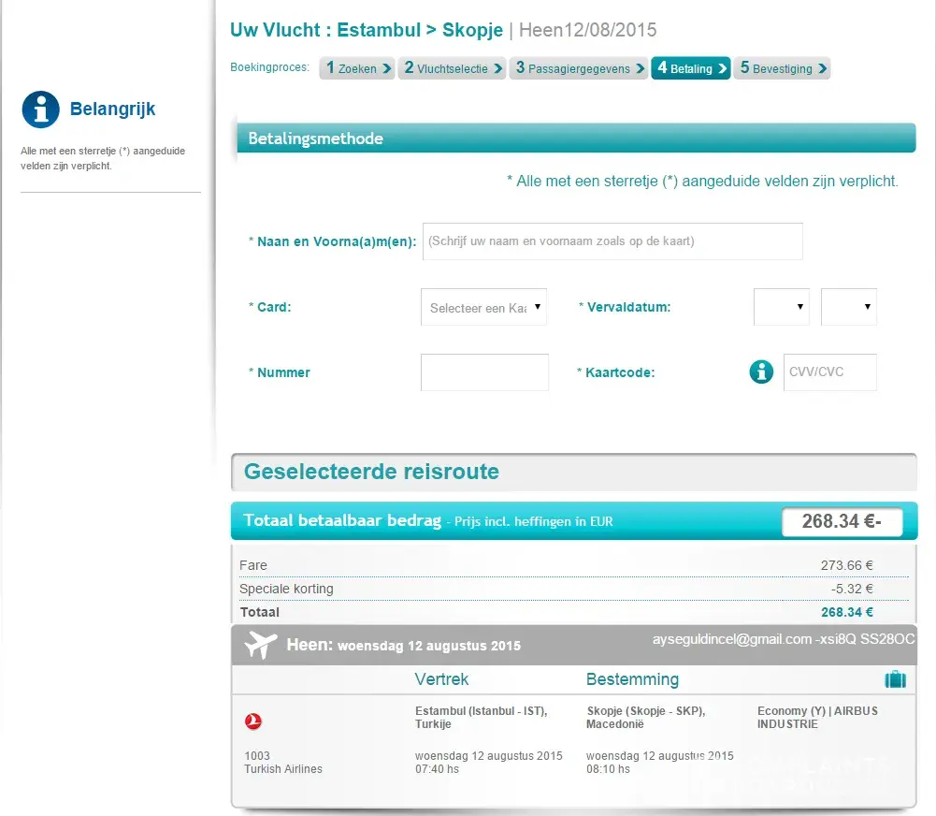Click the airplane icon beside Heen
Viewport: 936px width, 816px height.
click(x=260, y=645)
